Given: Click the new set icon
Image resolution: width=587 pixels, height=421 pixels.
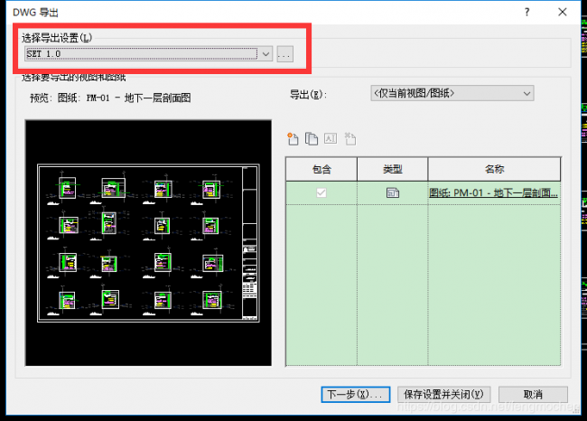Looking at the screenshot, I should [x=293, y=138].
